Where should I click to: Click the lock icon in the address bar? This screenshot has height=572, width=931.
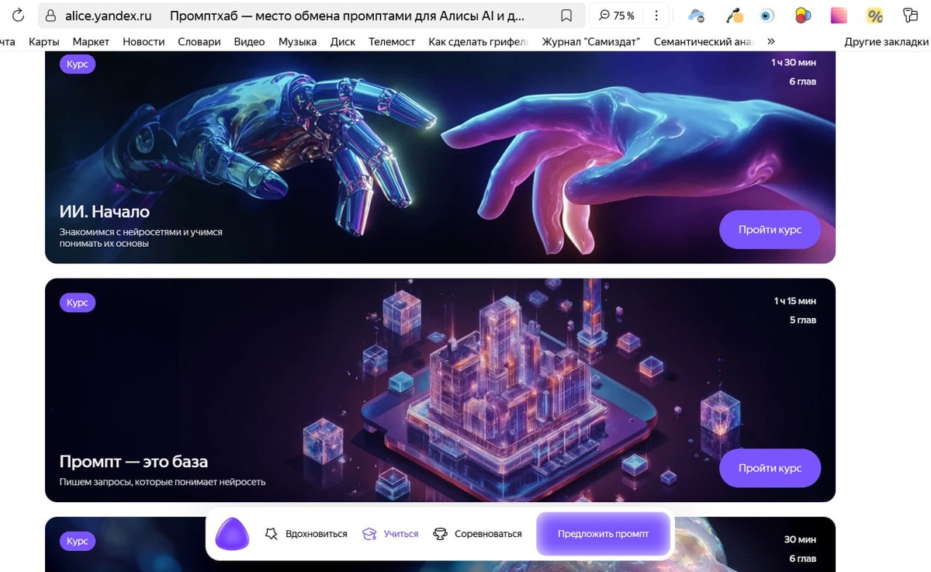coord(50,16)
